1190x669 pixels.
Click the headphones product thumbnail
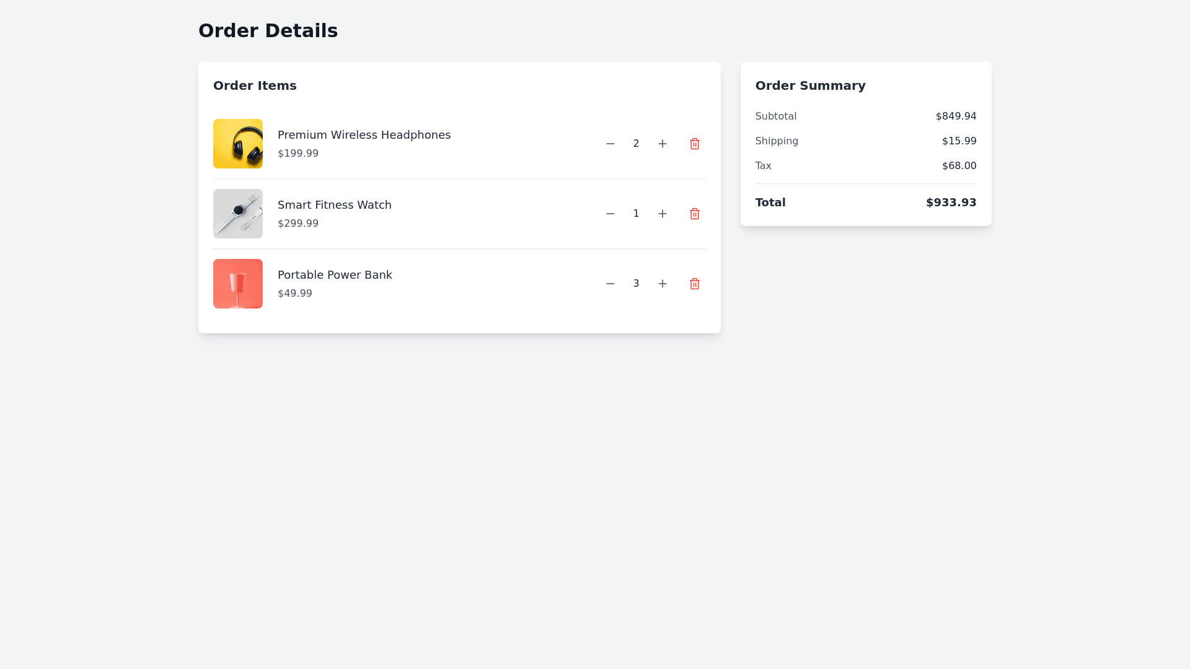[238, 144]
